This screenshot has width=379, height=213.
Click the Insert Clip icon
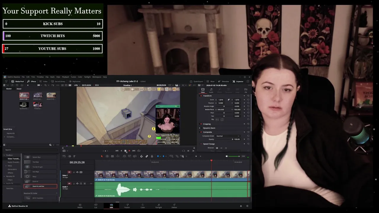(x=124, y=156)
